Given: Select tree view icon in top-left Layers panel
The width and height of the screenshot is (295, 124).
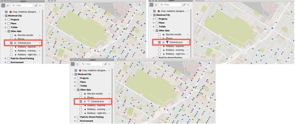Looking at the screenshot, I should (x=3, y=5).
